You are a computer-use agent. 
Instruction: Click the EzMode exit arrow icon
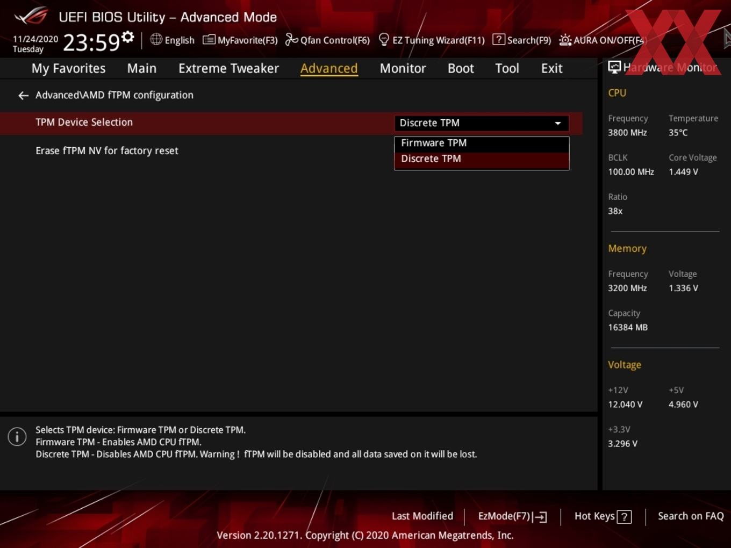coord(540,517)
